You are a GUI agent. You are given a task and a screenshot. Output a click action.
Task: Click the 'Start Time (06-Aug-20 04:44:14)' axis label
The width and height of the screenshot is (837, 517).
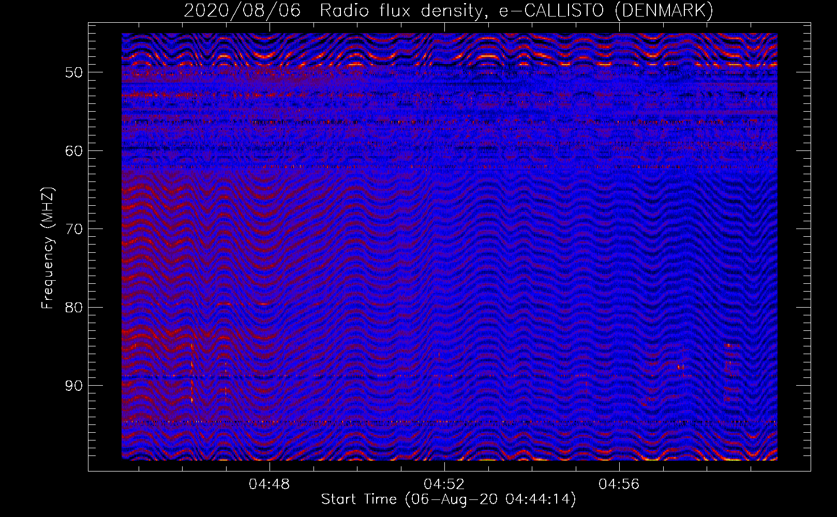click(x=449, y=499)
